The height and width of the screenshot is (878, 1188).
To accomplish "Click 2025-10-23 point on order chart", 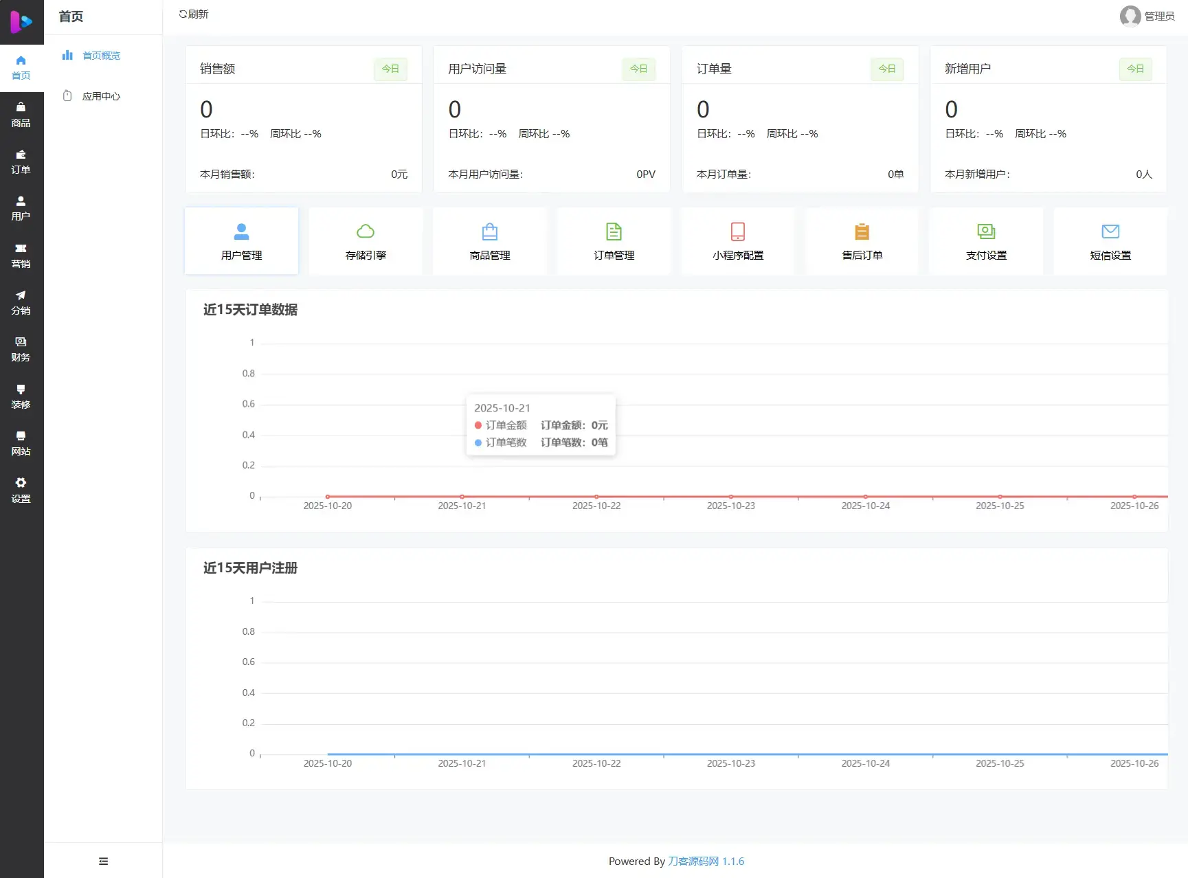I will [731, 496].
